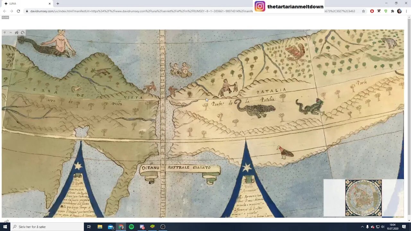Open a new browser tab
This screenshot has width=411, height=231.
[58, 4]
